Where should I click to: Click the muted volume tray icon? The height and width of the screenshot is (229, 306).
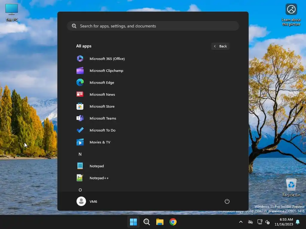coord(267,222)
